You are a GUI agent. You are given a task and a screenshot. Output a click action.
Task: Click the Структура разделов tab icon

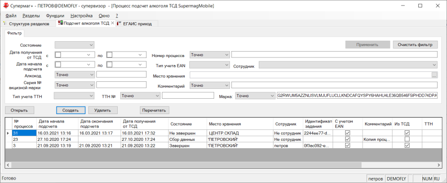pos(5,24)
